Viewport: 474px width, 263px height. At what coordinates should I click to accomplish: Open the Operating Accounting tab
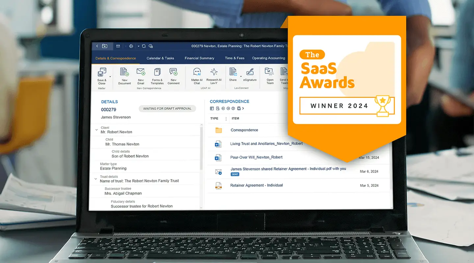tap(269, 58)
